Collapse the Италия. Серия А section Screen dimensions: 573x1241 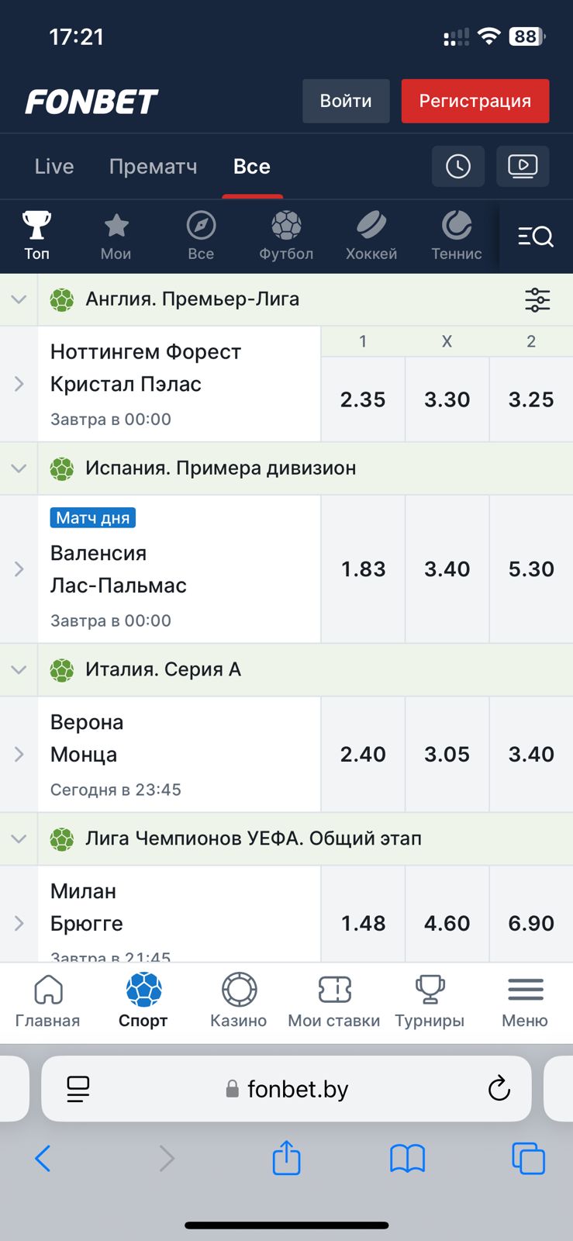(x=19, y=669)
